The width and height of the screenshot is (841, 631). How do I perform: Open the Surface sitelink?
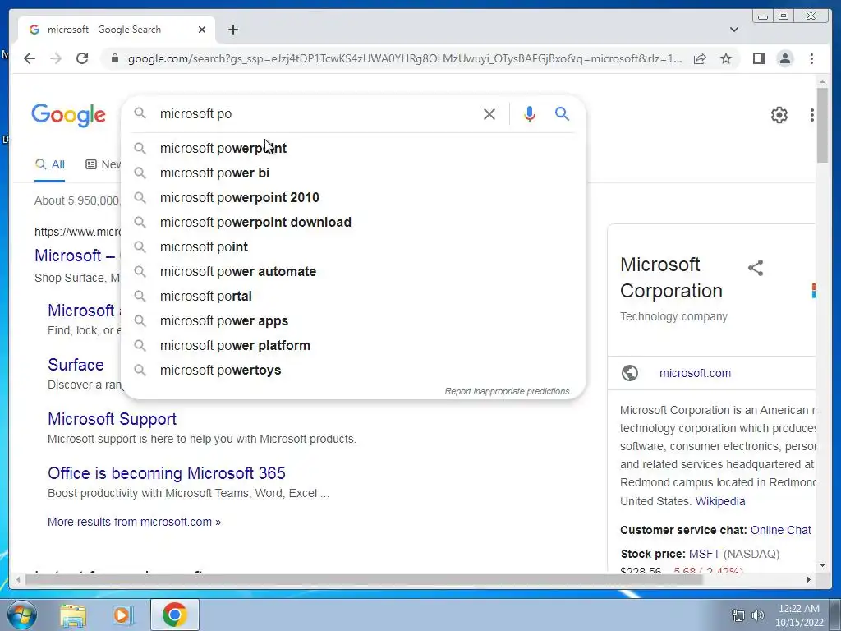tap(76, 365)
